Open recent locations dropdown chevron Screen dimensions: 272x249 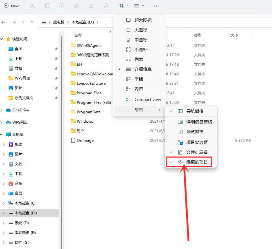click(23, 22)
